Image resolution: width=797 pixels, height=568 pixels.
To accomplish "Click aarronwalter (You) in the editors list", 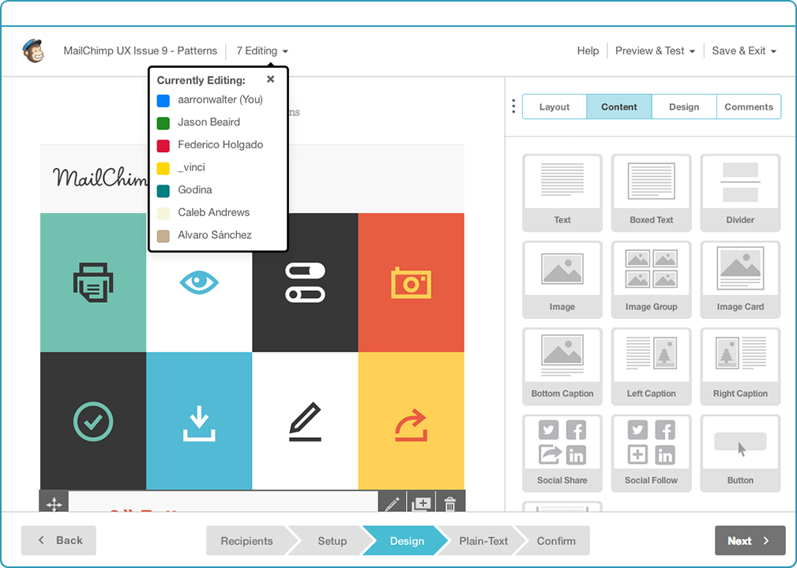I will pos(220,99).
